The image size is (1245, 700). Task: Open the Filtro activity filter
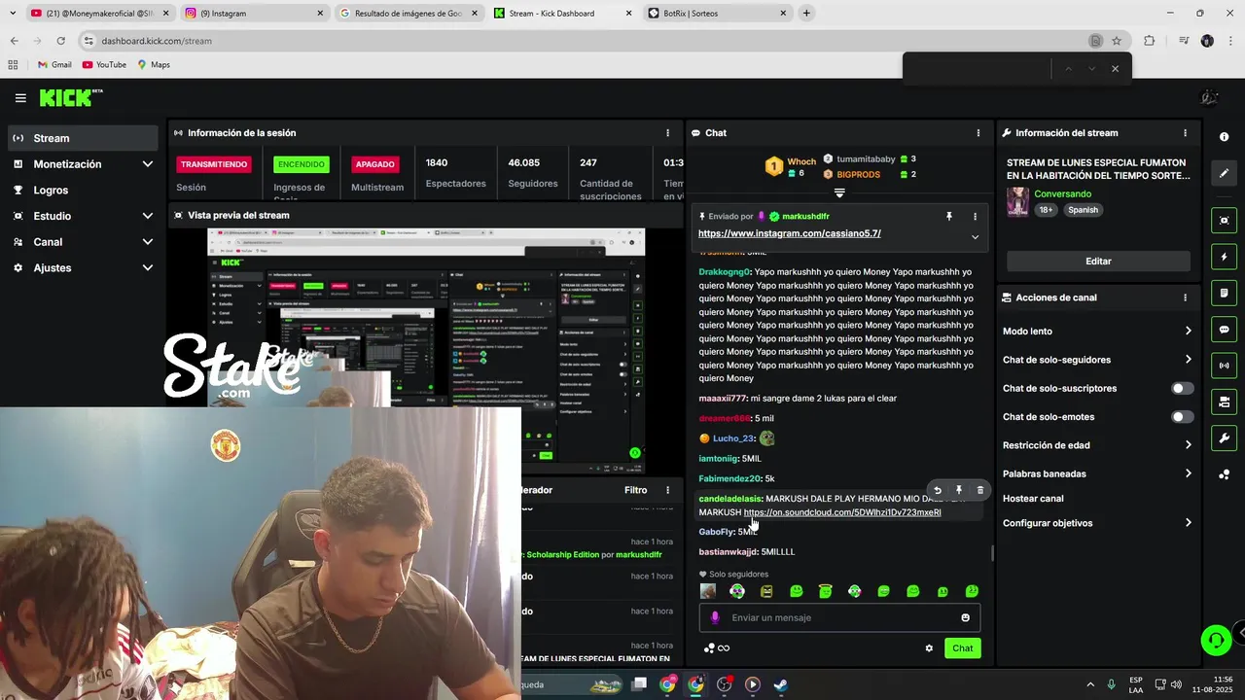tap(635, 490)
